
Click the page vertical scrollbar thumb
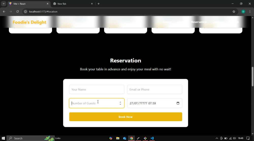252,77
